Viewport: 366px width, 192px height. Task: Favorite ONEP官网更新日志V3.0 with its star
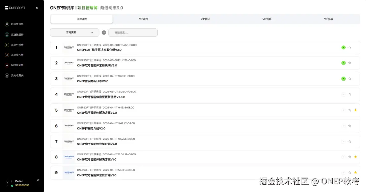[x=350, y=79]
